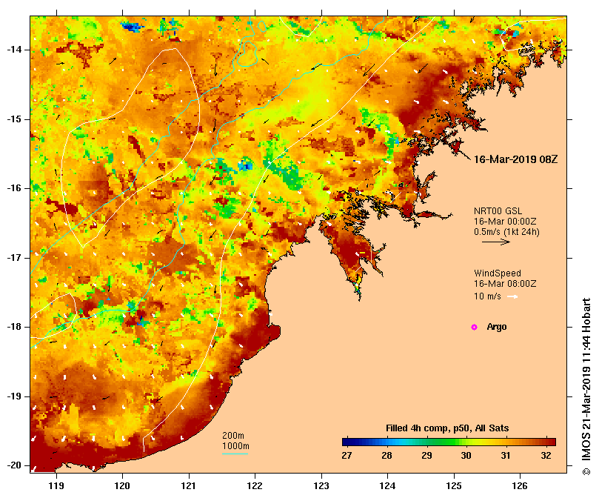Click the colorbar value 28
The height and width of the screenshot is (498, 599).
coord(386,456)
